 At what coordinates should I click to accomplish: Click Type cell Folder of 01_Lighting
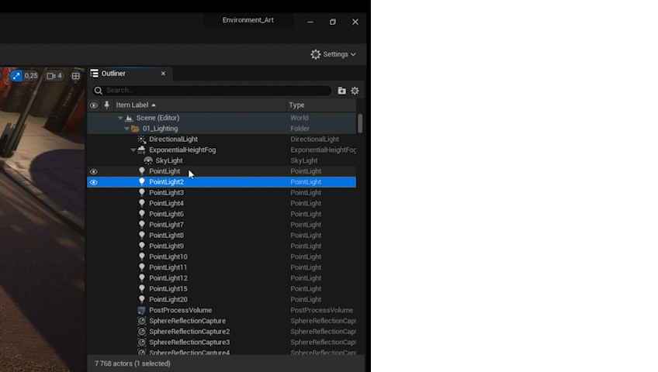300,129
